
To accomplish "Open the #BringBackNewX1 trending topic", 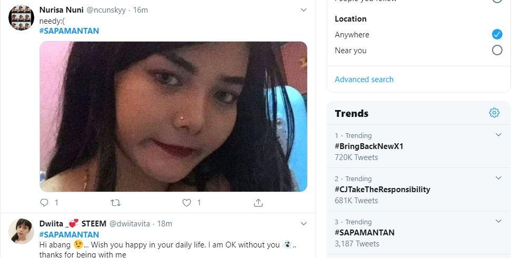I will 369,146.
